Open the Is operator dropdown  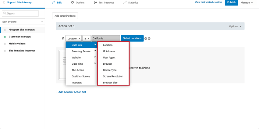tap(87, 38)
